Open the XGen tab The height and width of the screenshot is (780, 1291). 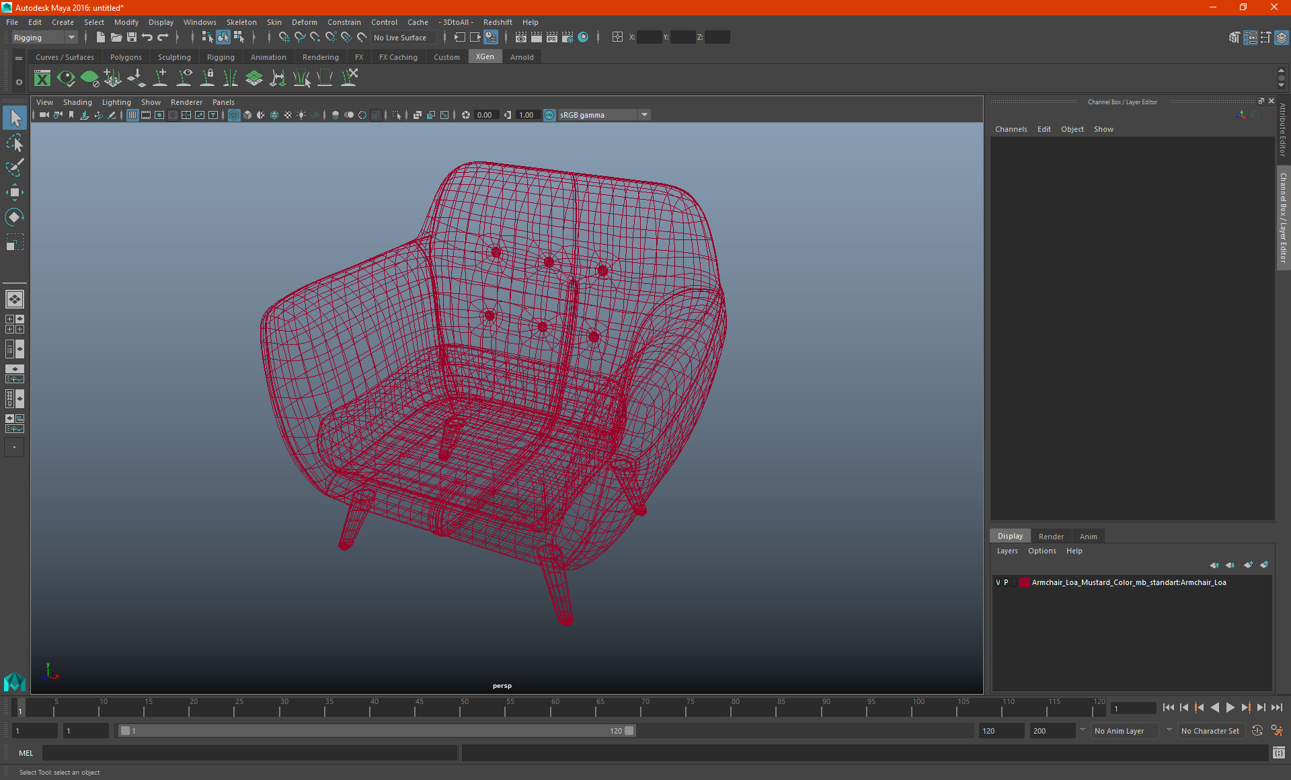tap(484, 56)
